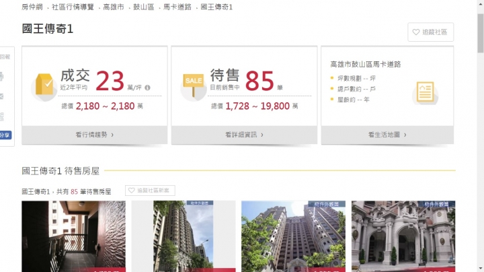Go to 房仲網 breadcrumb
The height and width of the screenshot is (272, 484).
click(32, 7)
